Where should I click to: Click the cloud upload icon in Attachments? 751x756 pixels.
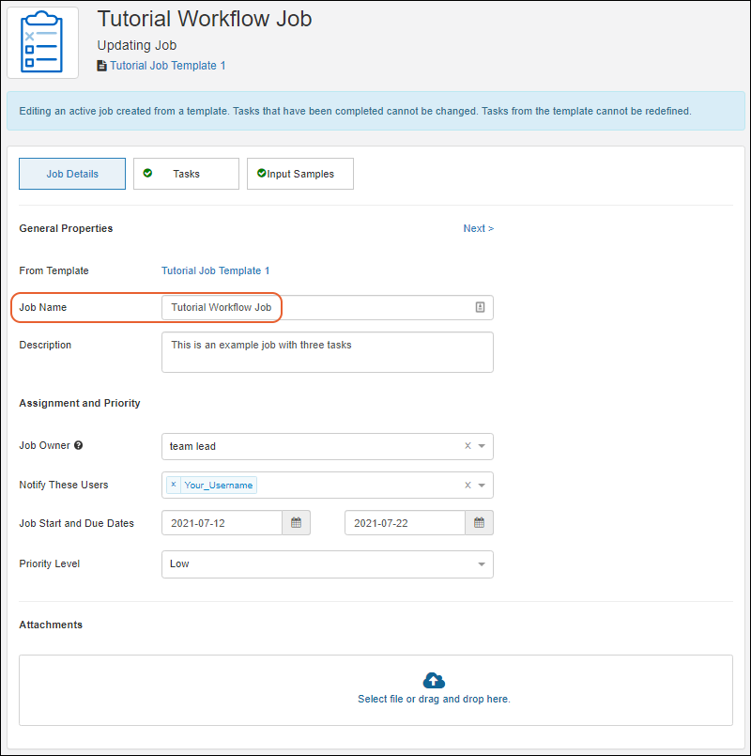434,680
